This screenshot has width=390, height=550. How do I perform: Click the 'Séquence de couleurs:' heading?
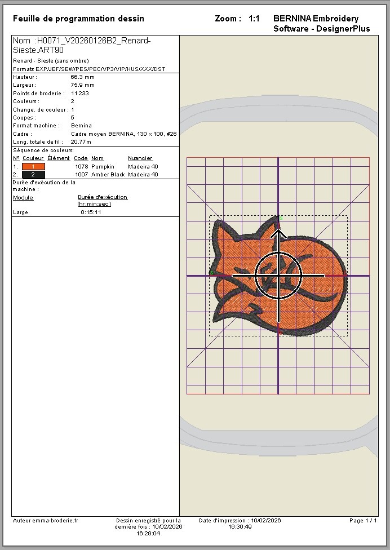coord(43,150)
